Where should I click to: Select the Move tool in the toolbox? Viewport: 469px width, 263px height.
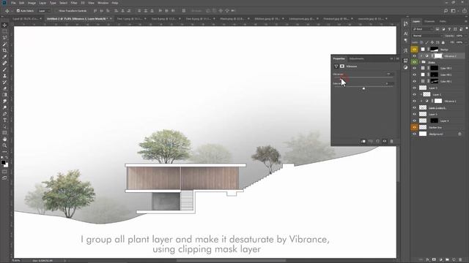click(x=4, y=25)
